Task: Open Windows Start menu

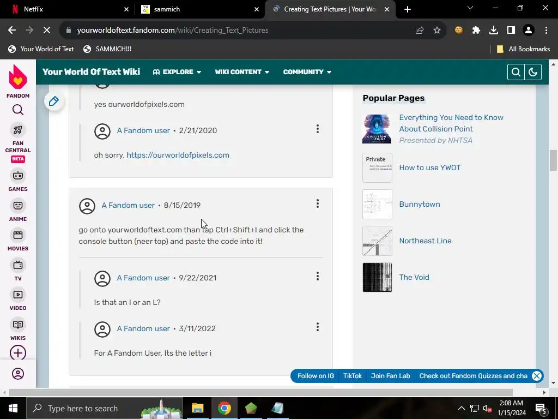Action: click(x=13, y=408)
